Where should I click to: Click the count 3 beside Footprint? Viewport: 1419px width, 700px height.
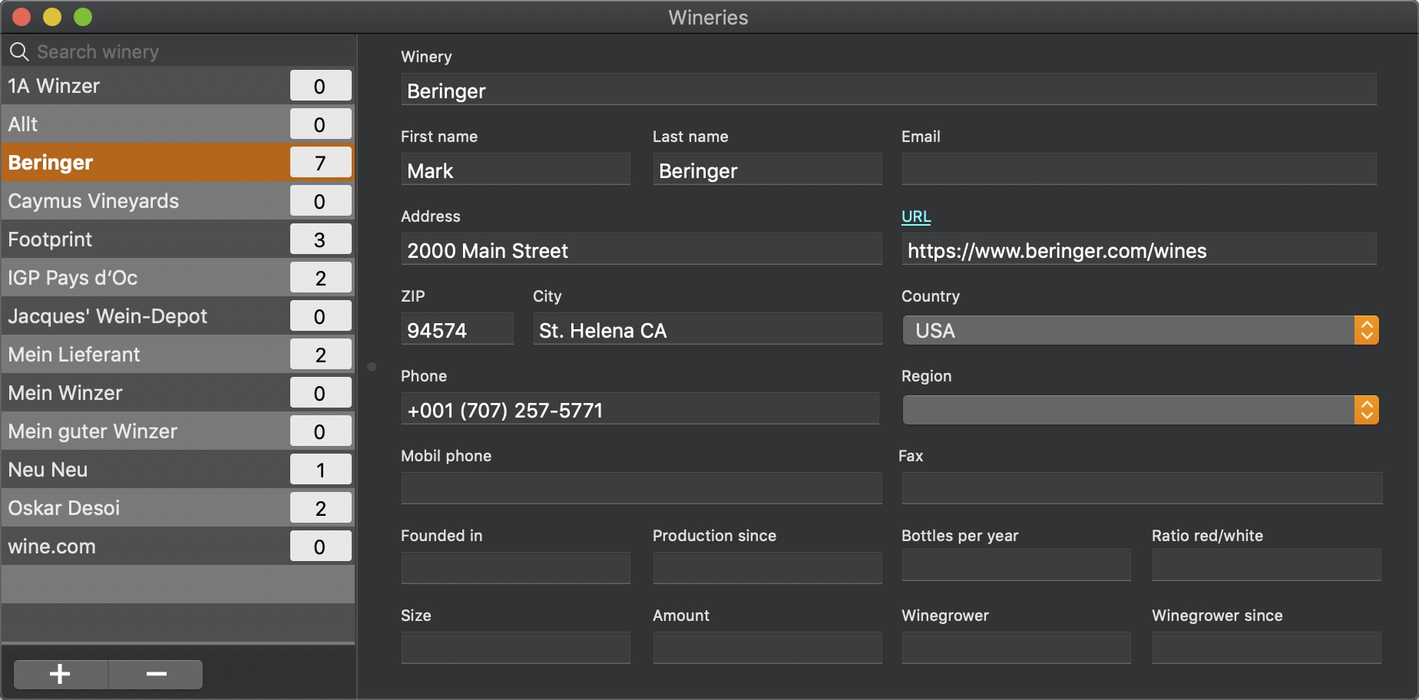click(321, 239)
